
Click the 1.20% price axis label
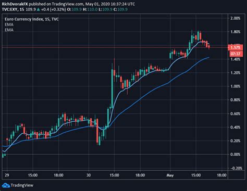[x=236, y=73]
